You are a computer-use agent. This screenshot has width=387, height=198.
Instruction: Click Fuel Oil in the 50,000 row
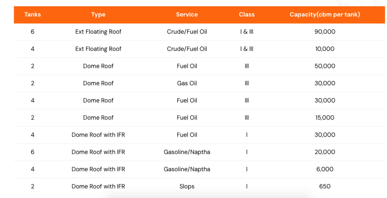187,66
